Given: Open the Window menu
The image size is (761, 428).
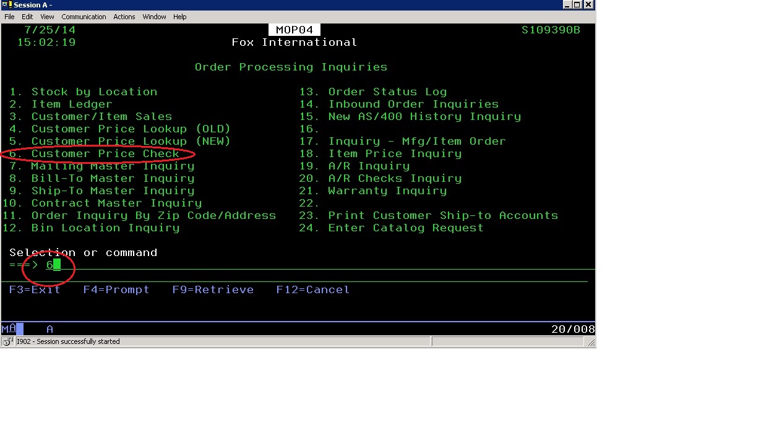Looking at the screenshot, I should pos(154,17).
